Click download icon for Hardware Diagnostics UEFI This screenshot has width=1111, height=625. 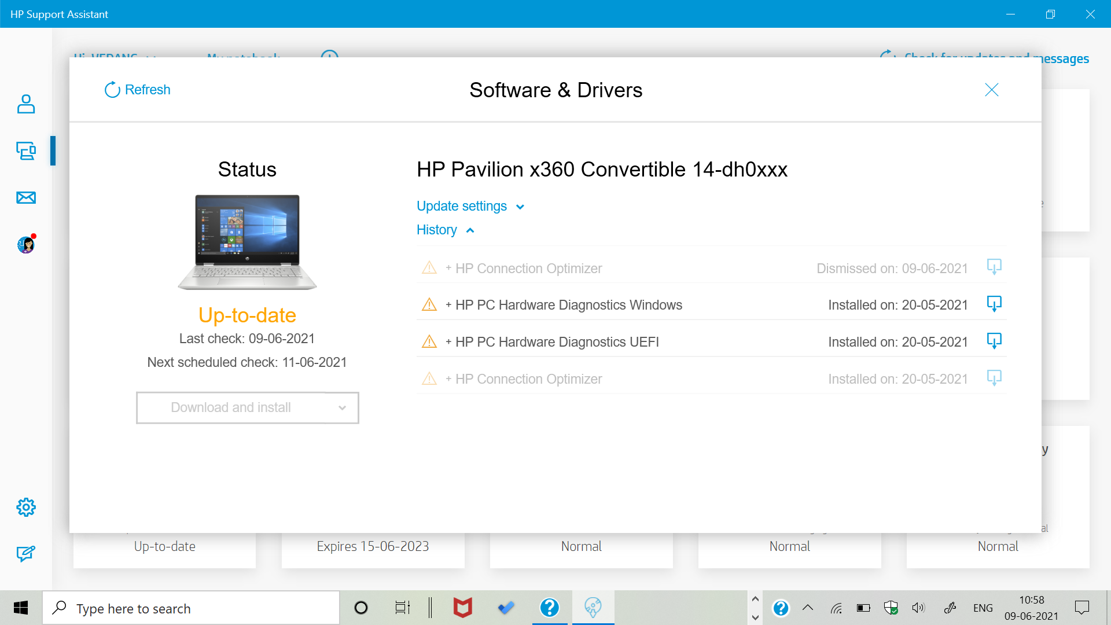pos(994,341)
